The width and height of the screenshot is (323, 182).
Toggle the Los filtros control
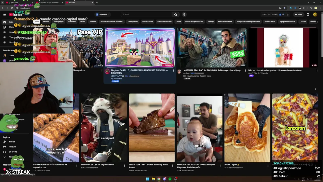tap(102, 14)
